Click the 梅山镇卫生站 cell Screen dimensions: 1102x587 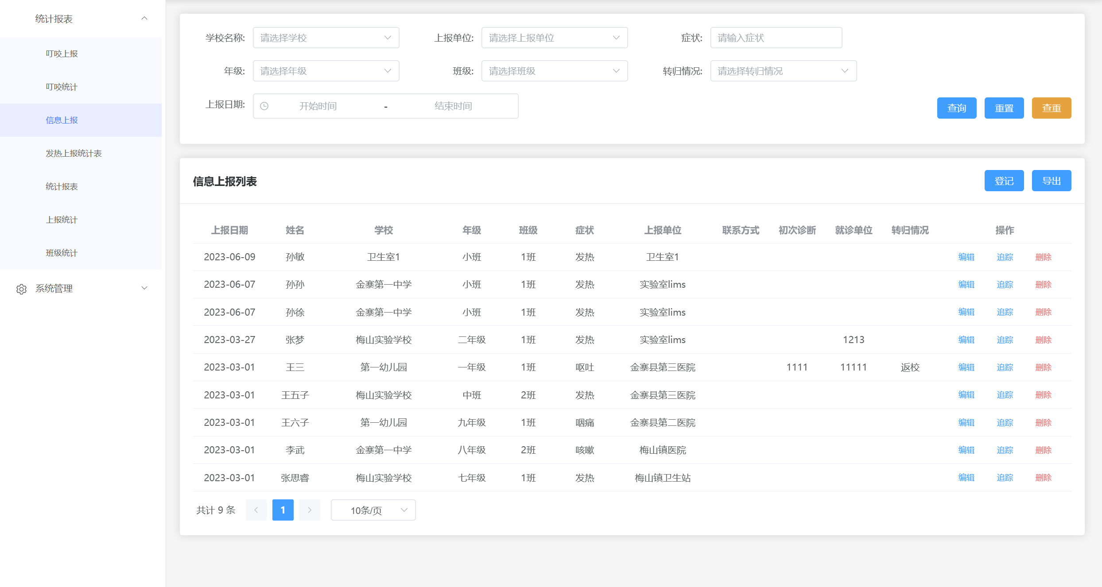pyautogui.click(x=663, y=478)
